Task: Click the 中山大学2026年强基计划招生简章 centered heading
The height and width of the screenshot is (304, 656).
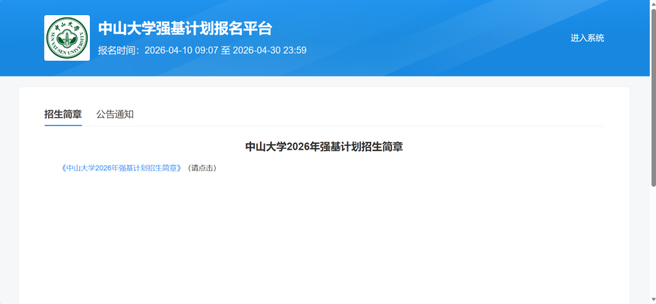Action: tap(324, 147)
